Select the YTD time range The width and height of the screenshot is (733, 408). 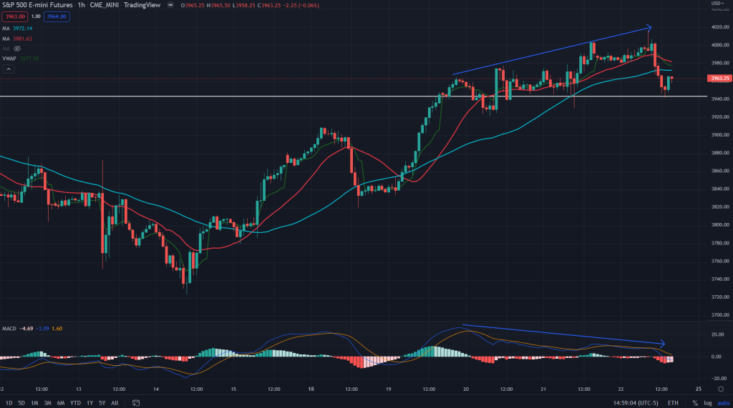[x=77, y=403]
